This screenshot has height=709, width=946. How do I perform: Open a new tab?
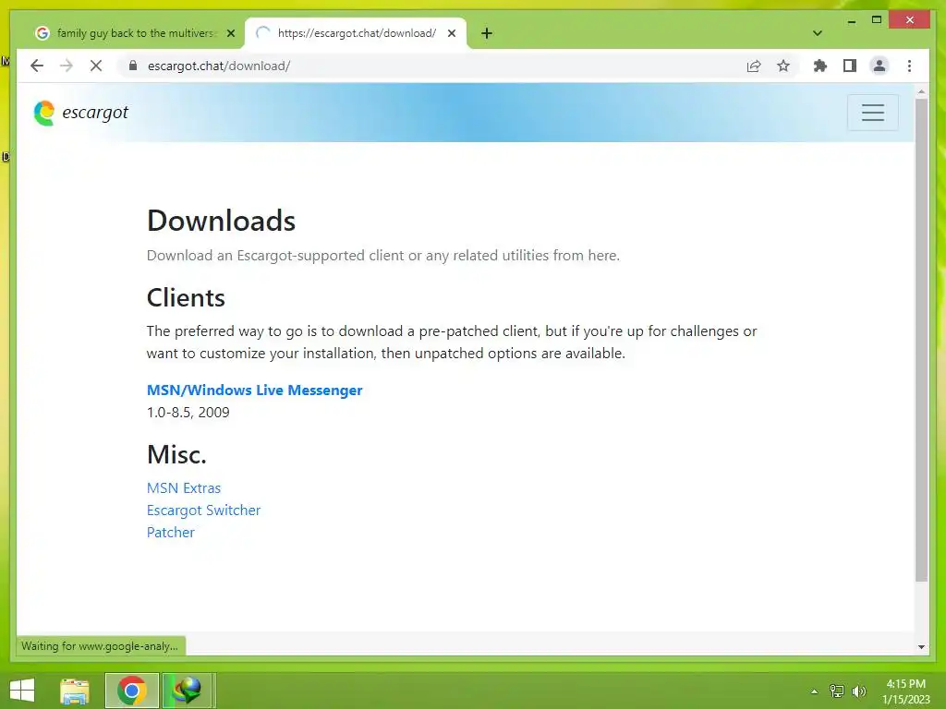coord(487,33)
